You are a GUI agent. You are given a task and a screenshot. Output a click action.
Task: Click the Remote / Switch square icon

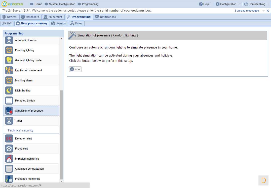coord(9,101)
